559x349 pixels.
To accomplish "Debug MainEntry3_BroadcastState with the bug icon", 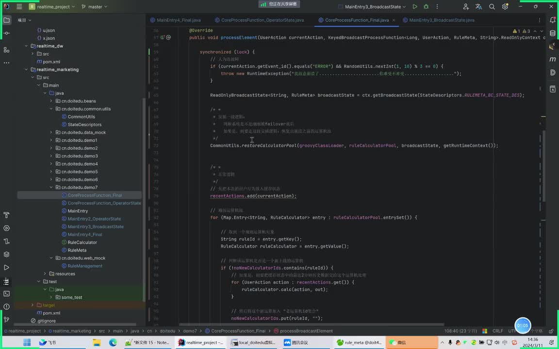I will (426, 6).
